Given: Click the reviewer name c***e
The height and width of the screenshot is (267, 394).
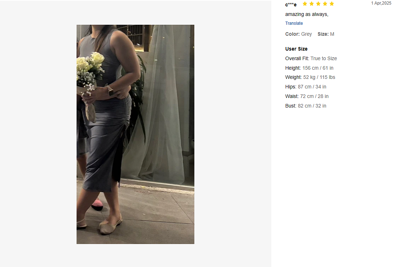Looking at the screenshot, I should click(x=291, y=5).
